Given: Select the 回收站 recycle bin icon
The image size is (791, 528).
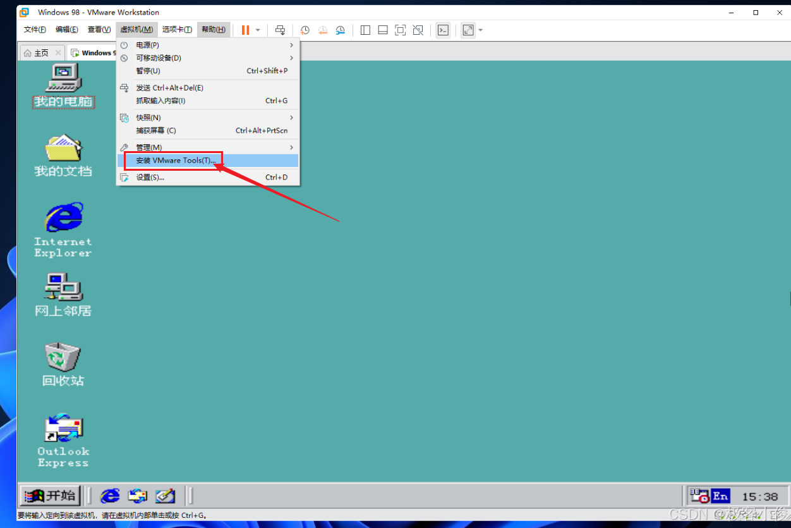Looking at the screenshot, I should click(x=63, y=364).
